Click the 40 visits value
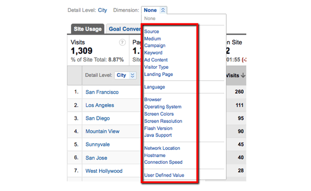 [x=241, y=158]
